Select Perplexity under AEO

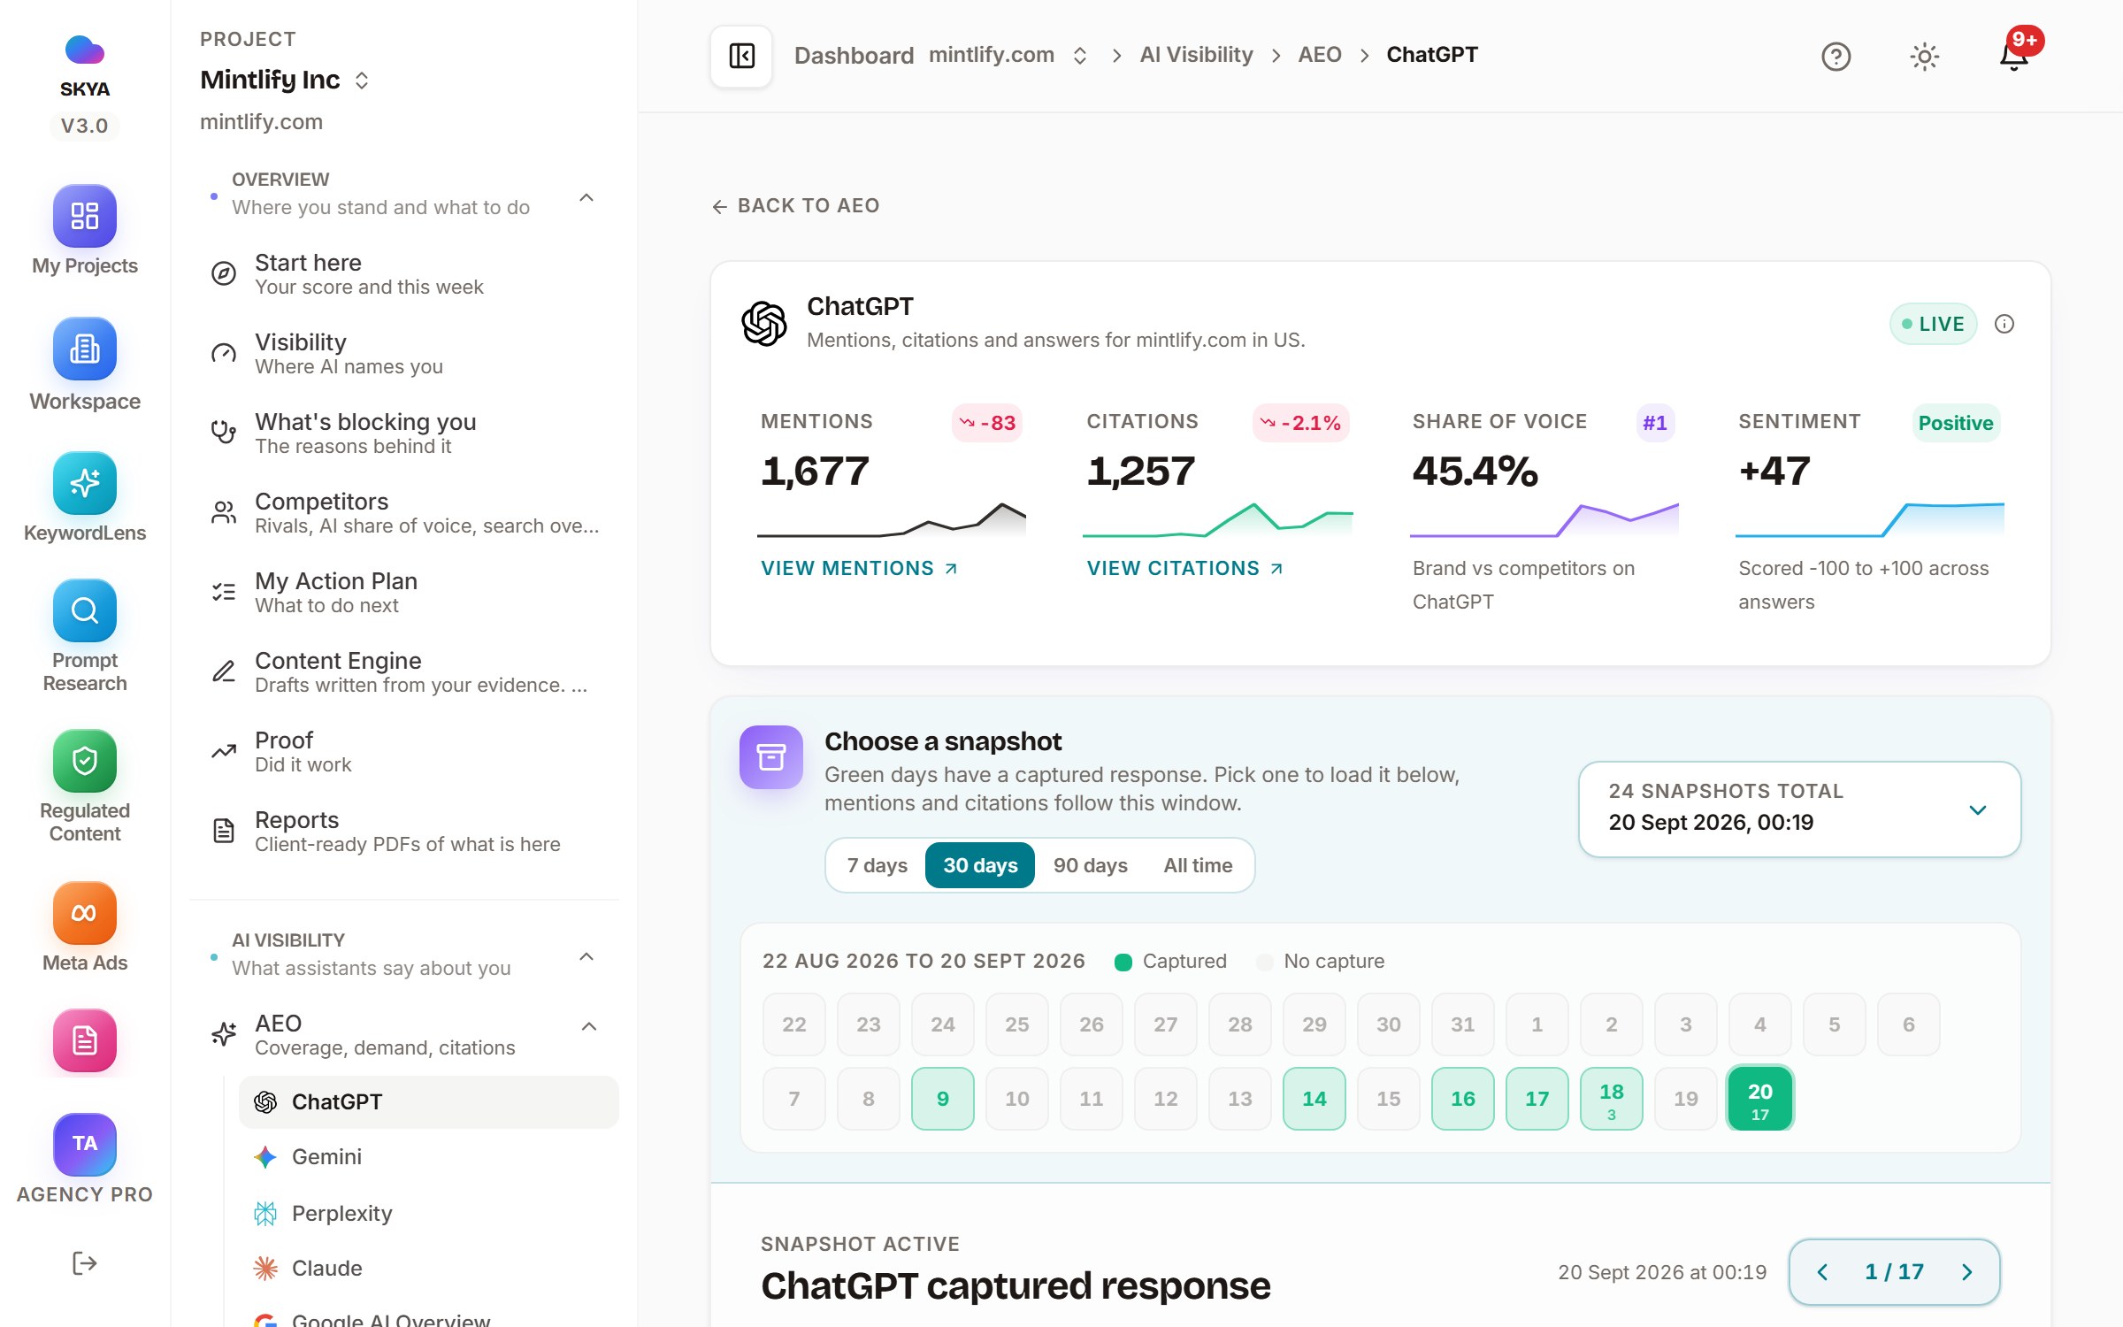428,1213
